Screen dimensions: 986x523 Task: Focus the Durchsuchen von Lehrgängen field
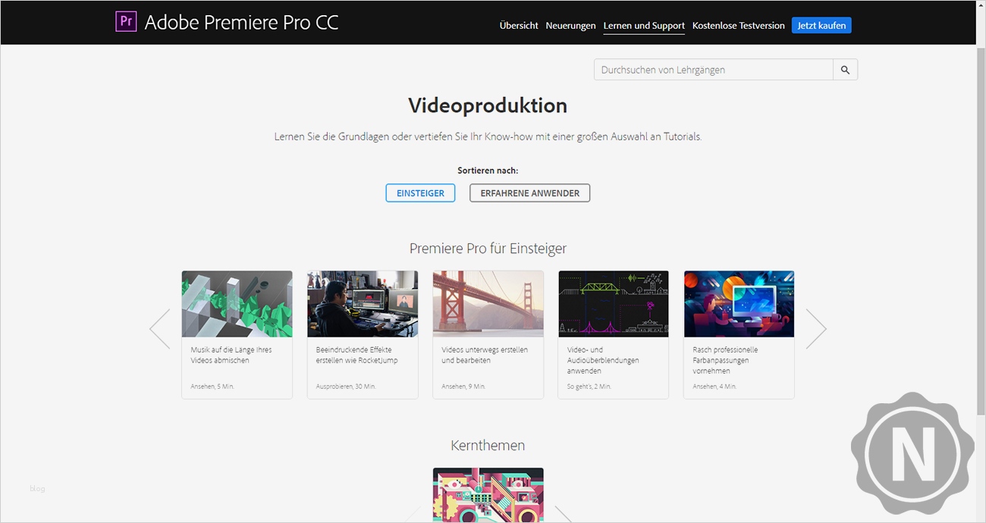[x=713, y=70]
